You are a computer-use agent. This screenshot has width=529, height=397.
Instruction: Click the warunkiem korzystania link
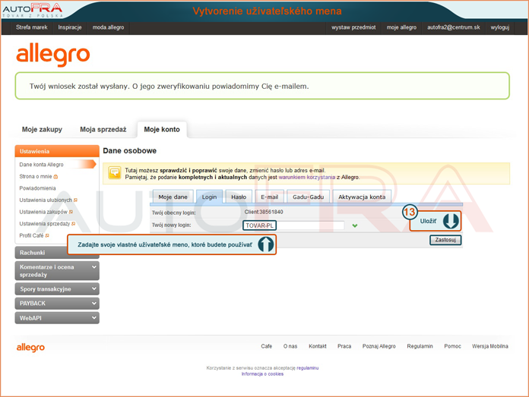(307, 178)
